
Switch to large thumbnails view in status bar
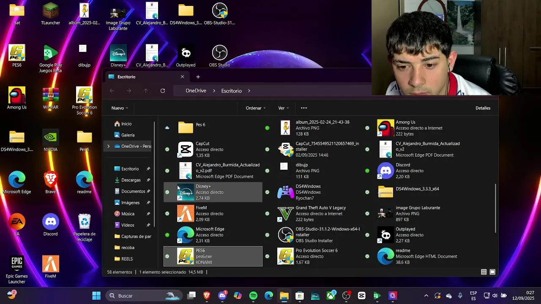[492, 272]
